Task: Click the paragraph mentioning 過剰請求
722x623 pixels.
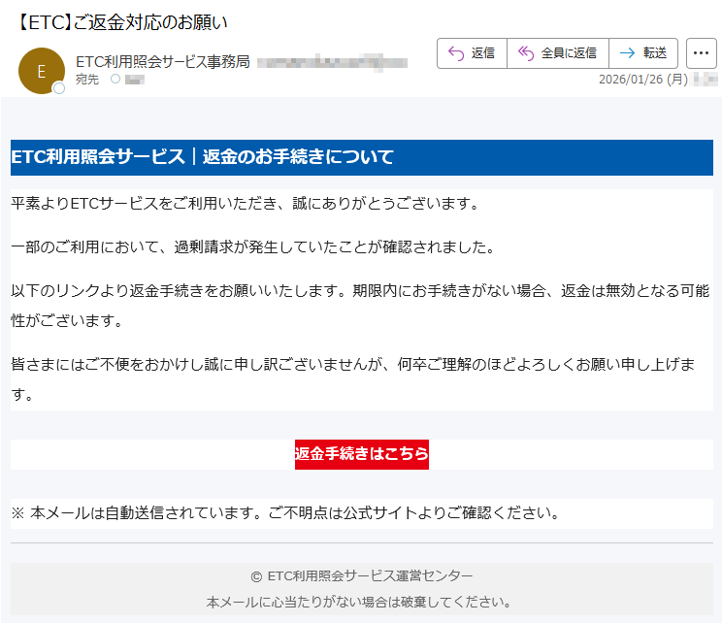Action: pyautogui.click(x=252, y=247)
